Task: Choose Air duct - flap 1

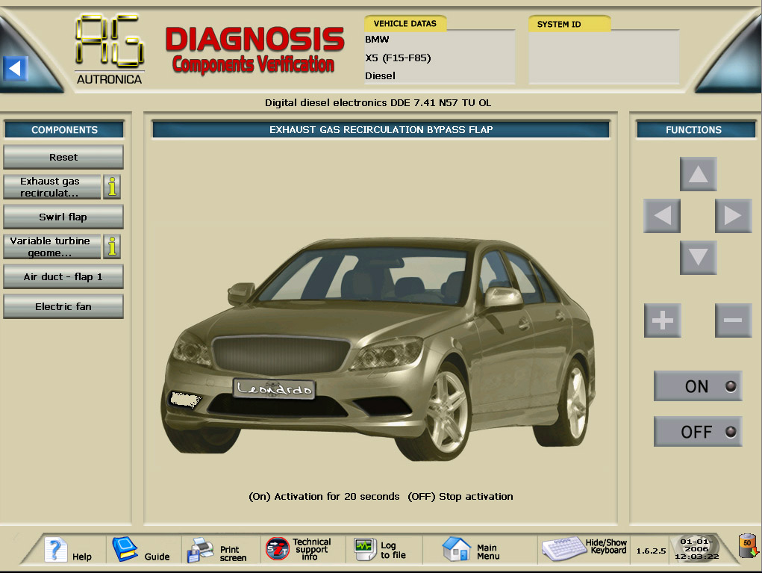Action: click(x=63, y=277)
